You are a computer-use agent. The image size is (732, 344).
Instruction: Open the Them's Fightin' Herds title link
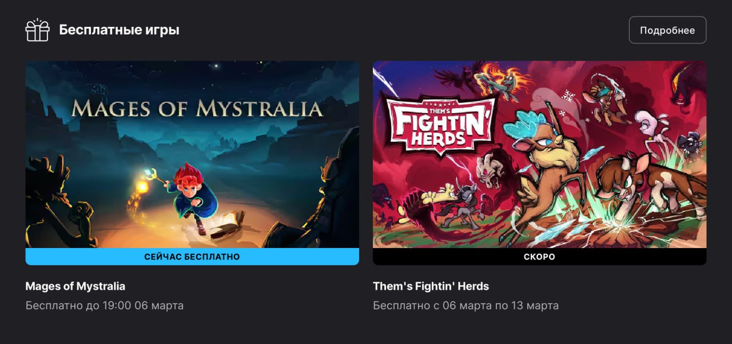[x=431, y=286]
